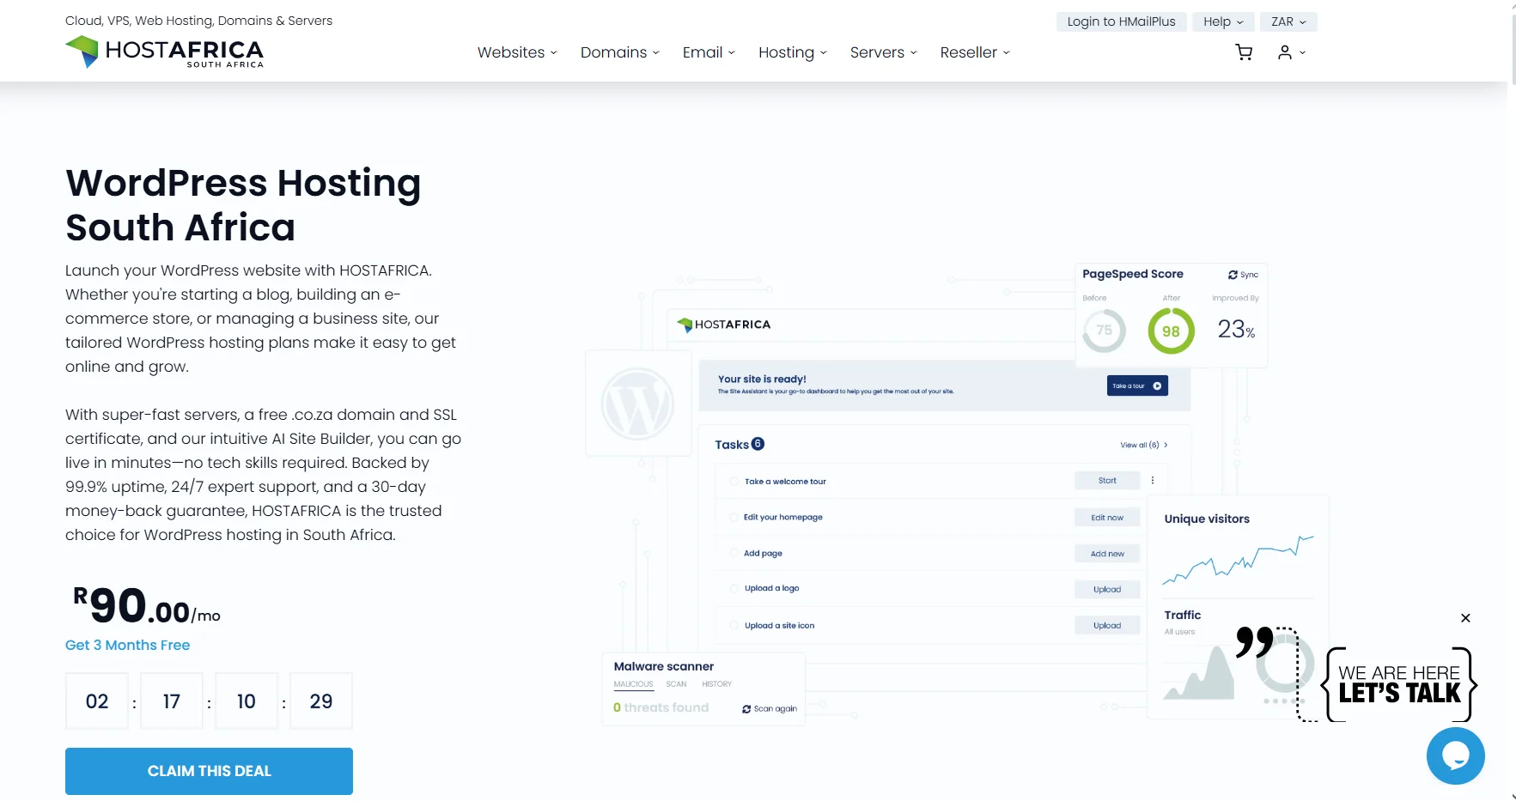Click the Sync icon in PageSpeed Score
Image resolution: width=1516 pixels, height=801 pixels.
1233,275
